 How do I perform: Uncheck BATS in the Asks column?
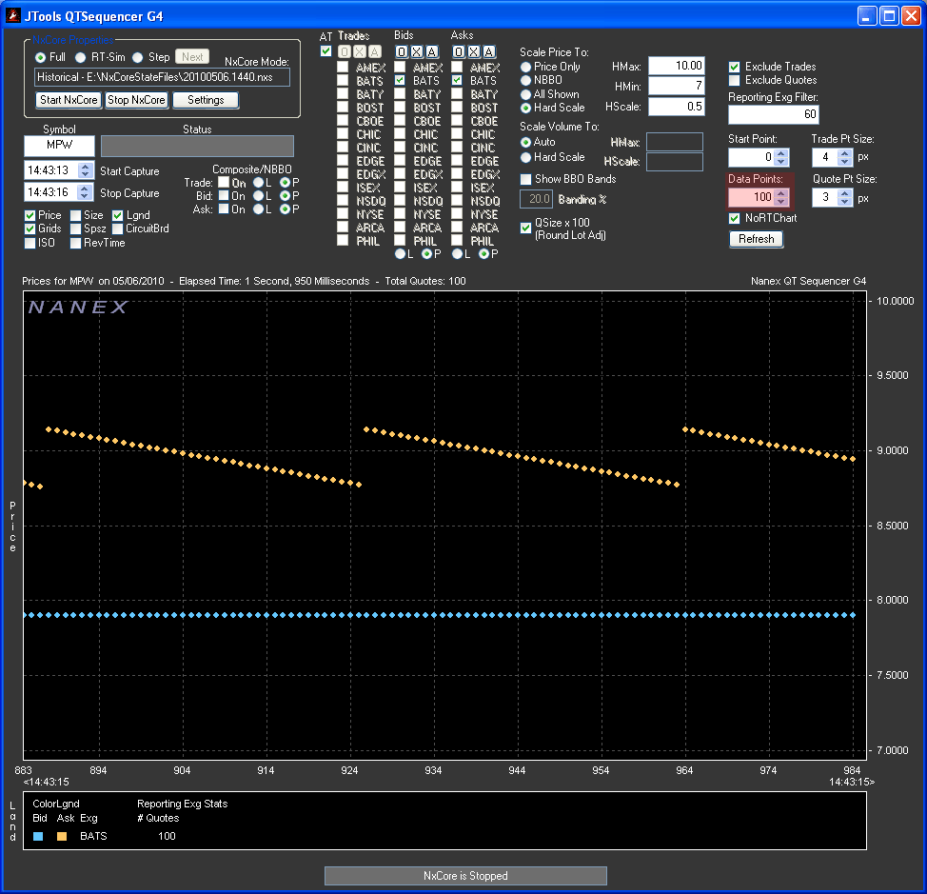tap(457, 80)
